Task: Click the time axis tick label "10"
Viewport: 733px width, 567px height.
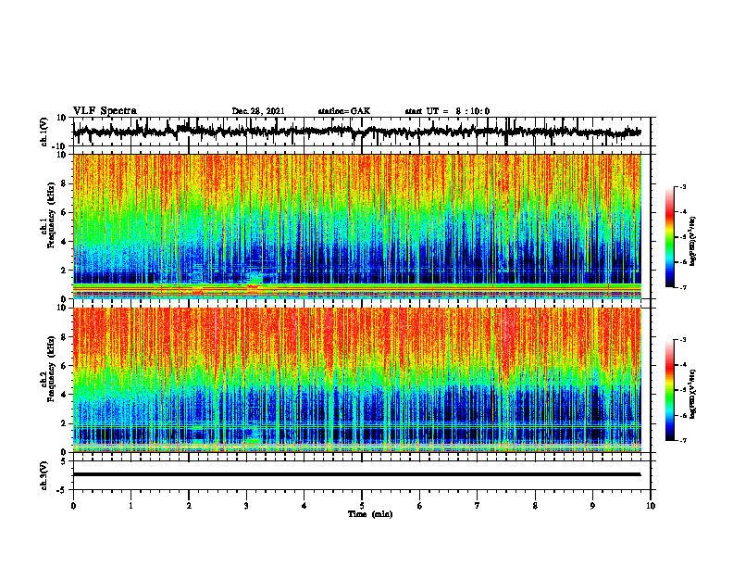Action: (x=651, y=506)
